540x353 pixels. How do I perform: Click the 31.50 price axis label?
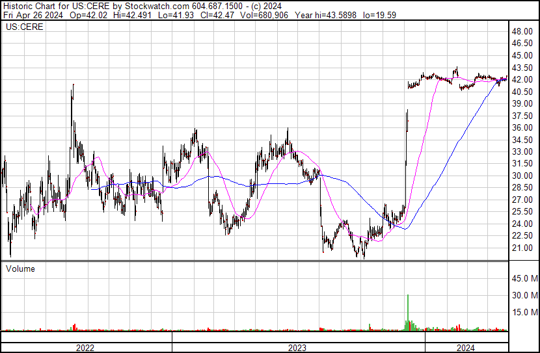click(522, 163)
